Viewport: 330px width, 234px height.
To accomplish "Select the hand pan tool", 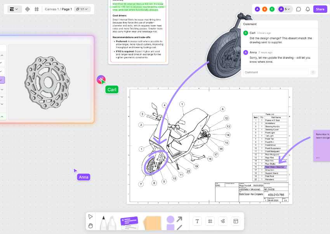I will (90, 225).
